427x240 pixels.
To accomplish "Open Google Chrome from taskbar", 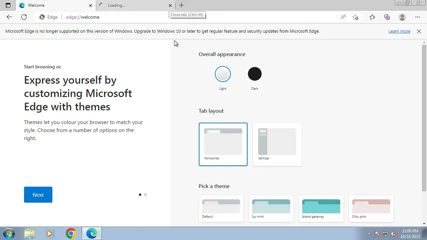I will (71, 233).
